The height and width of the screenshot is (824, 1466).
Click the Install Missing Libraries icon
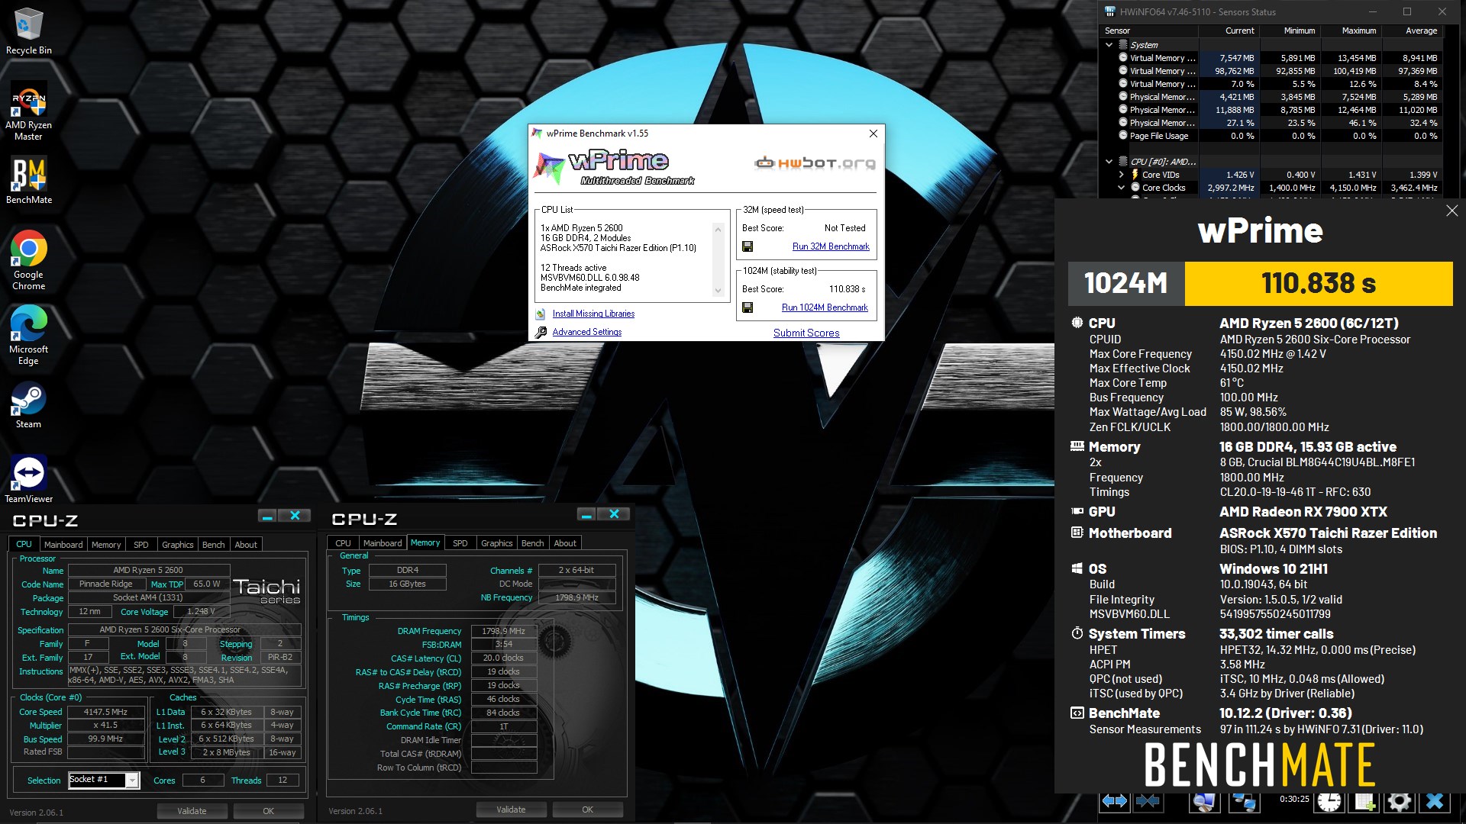(x=541, y=314)
